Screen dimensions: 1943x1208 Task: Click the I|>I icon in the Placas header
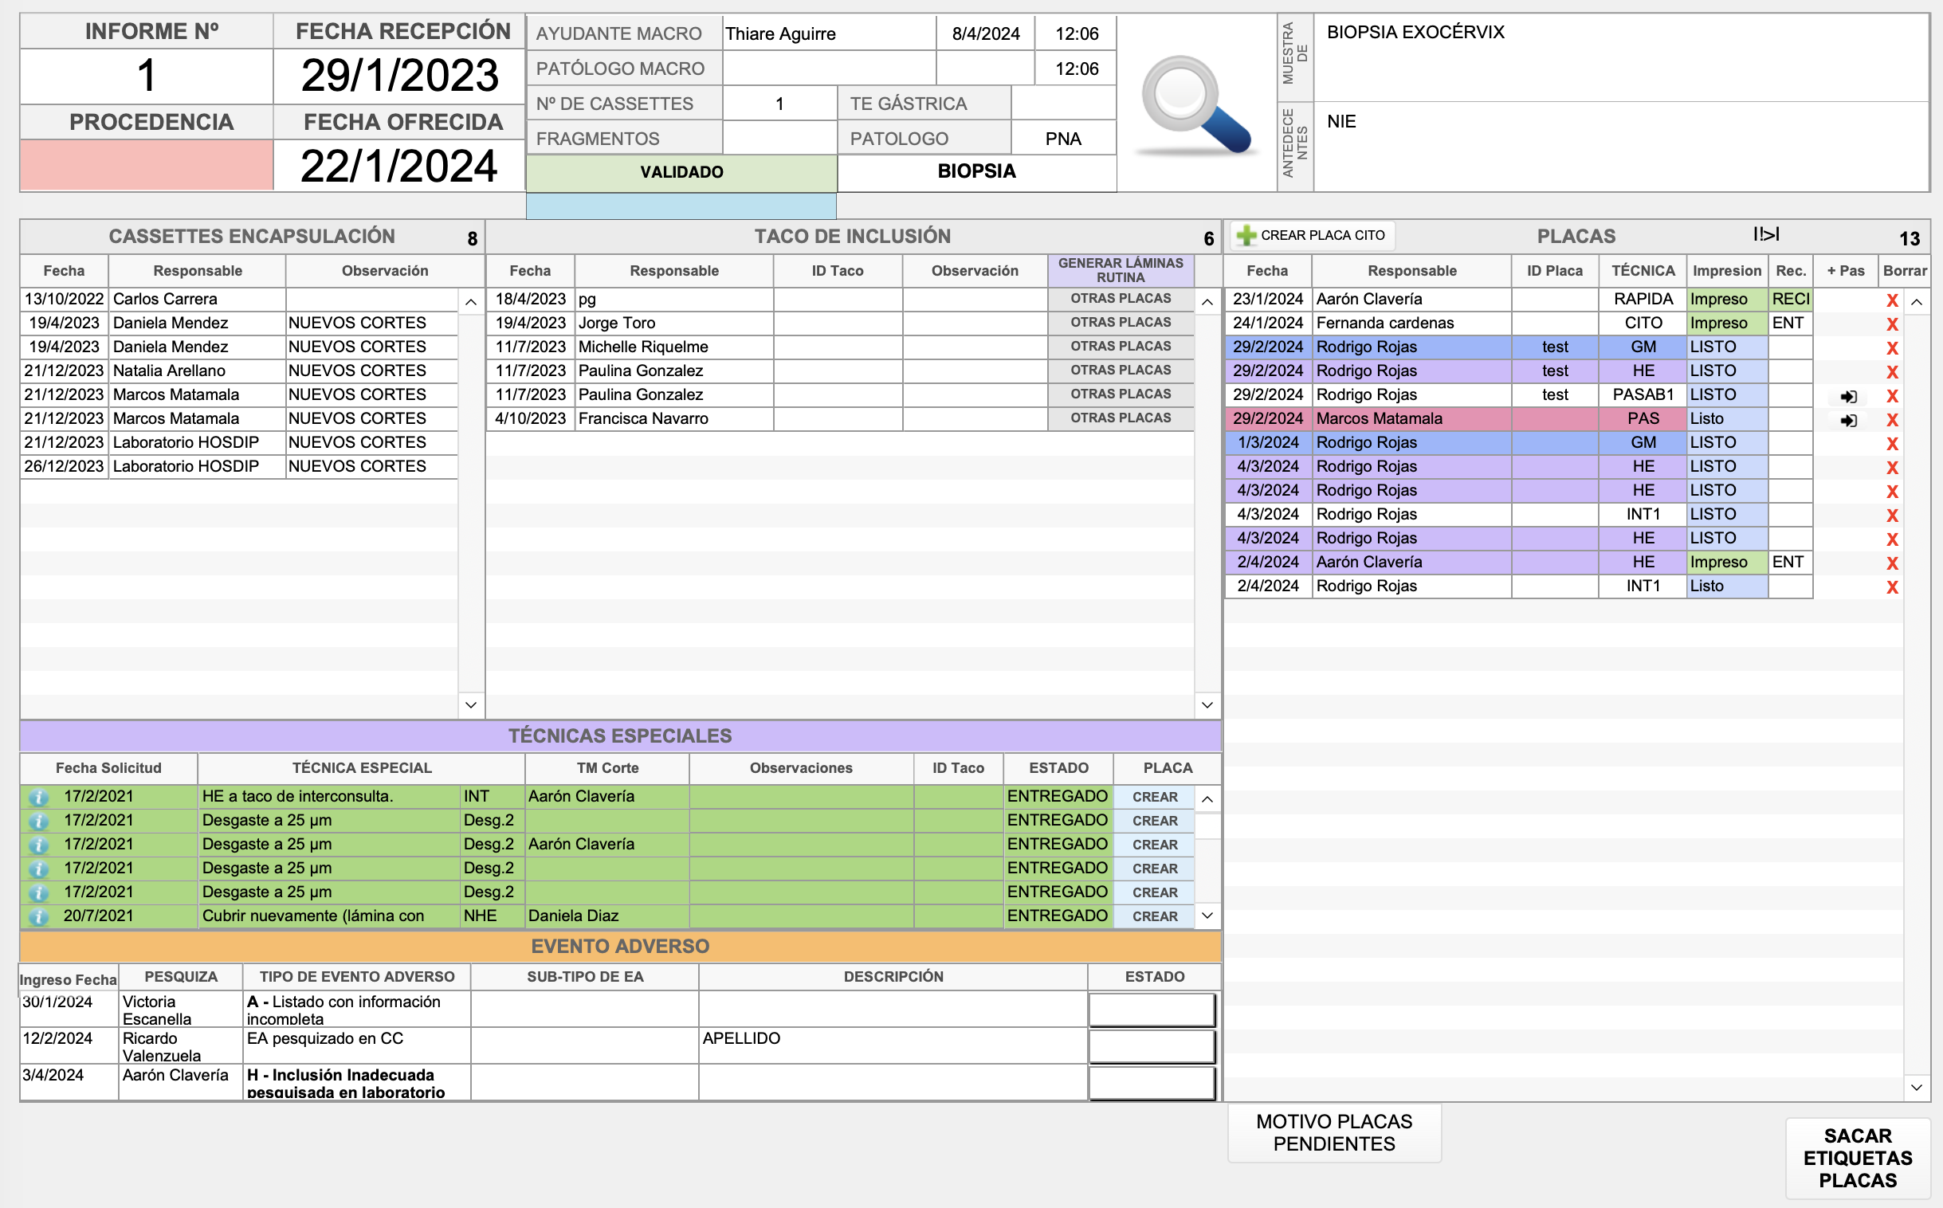pyautogui.click(x=1765, y=234)
